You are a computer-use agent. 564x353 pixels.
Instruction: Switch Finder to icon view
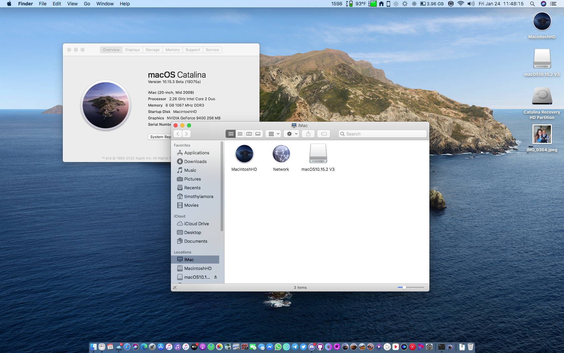[x=231, y=134]
